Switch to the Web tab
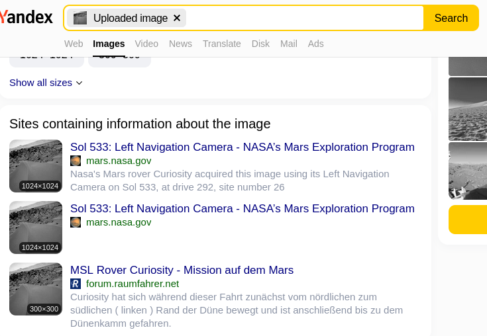This screenshot has width=487, height=336. click(x=74, y=44)
